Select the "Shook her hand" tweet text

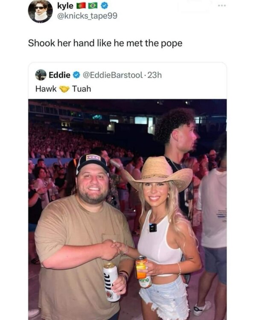[x=105, y=43]
